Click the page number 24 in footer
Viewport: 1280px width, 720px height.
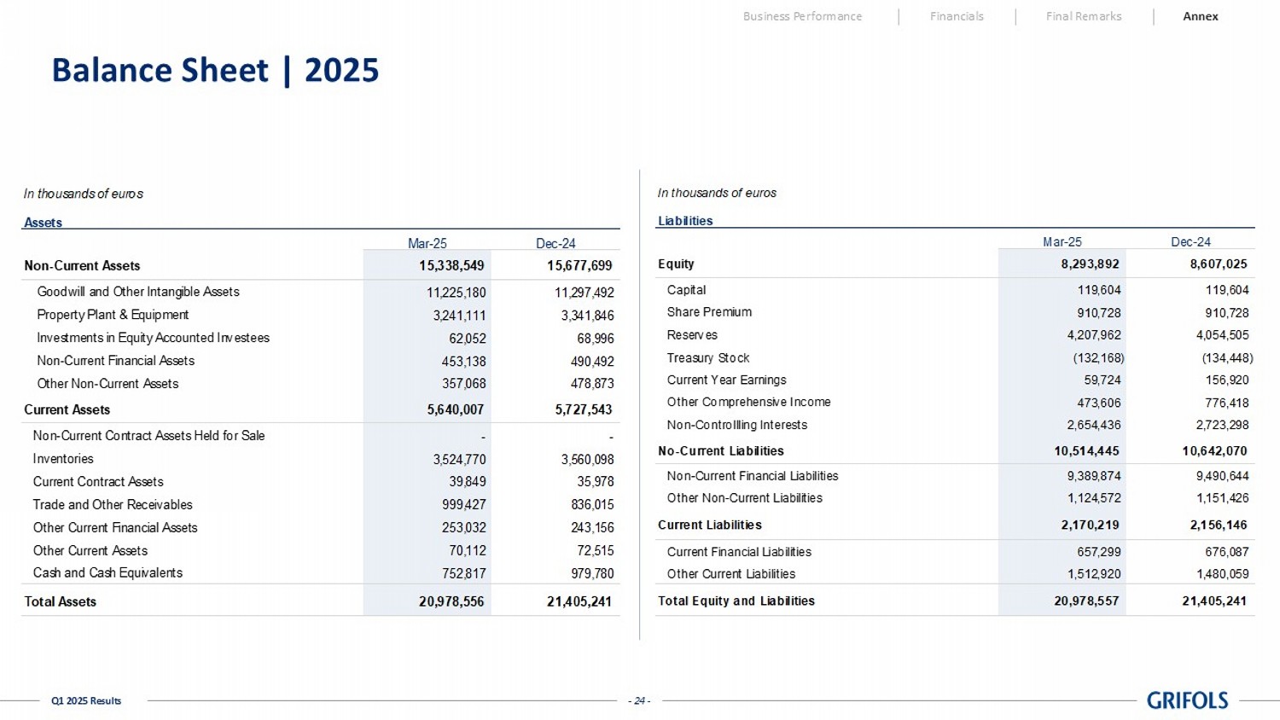(x=639, y=701)
